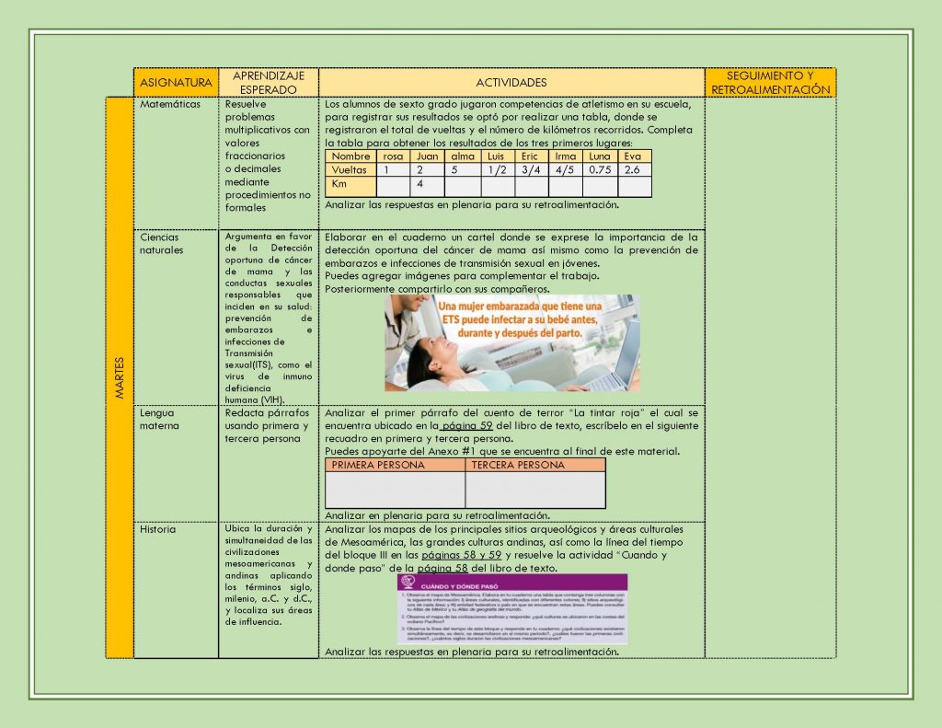Click the underlined página 58 reference
Image resolution: width=942 pixels, height=728 pixels.
coord(442,568)
